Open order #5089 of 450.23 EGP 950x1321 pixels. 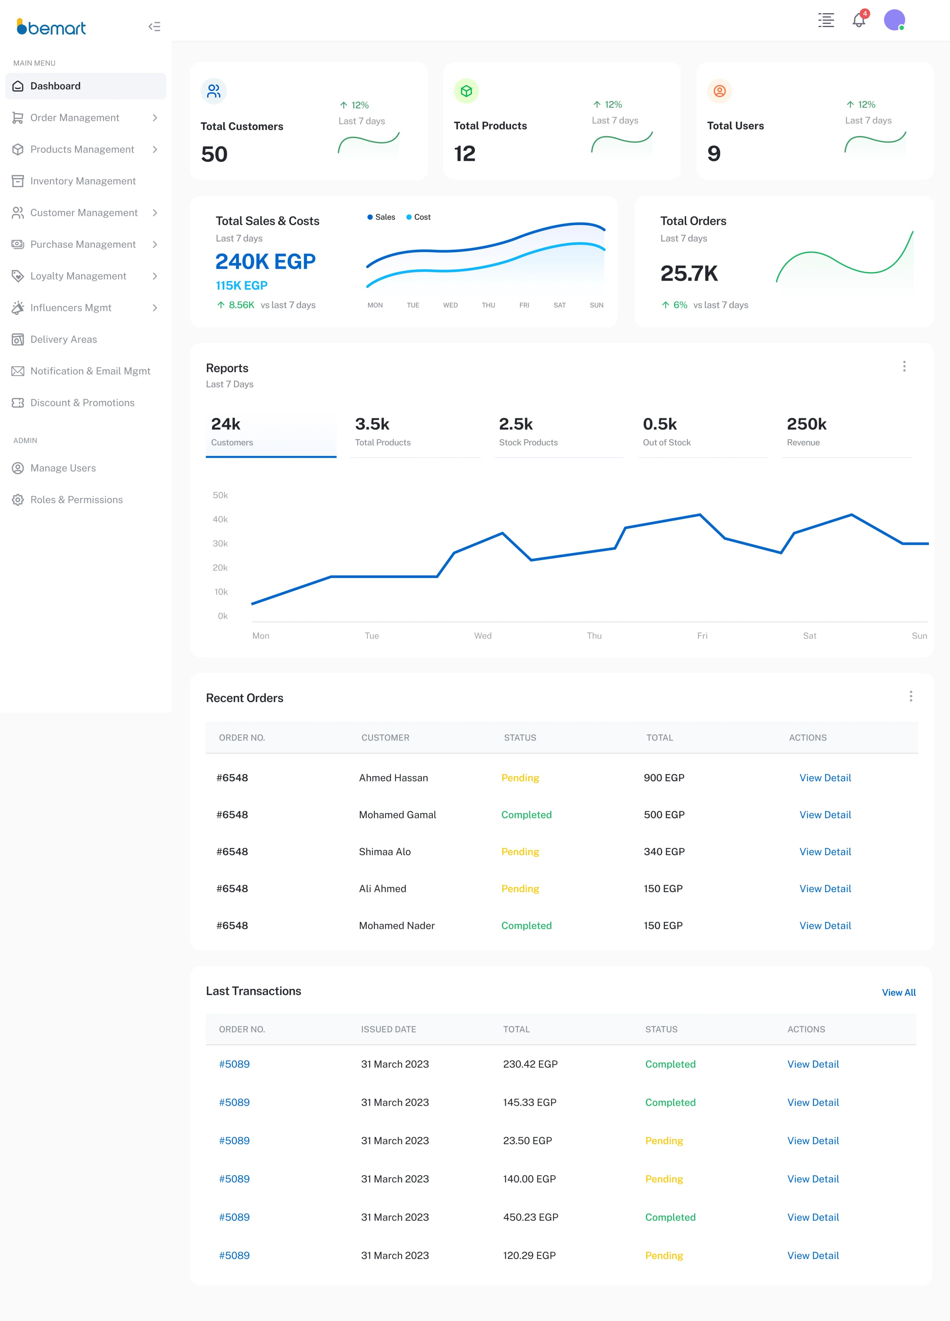234,1217
